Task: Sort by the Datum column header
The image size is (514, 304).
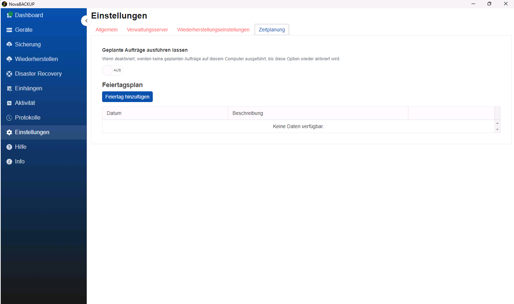Action: (165, 113)
